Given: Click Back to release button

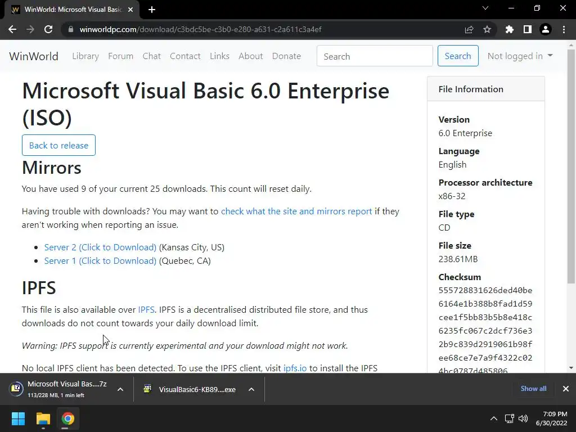Looking at the screenshot, I should (x=58, y=145).
